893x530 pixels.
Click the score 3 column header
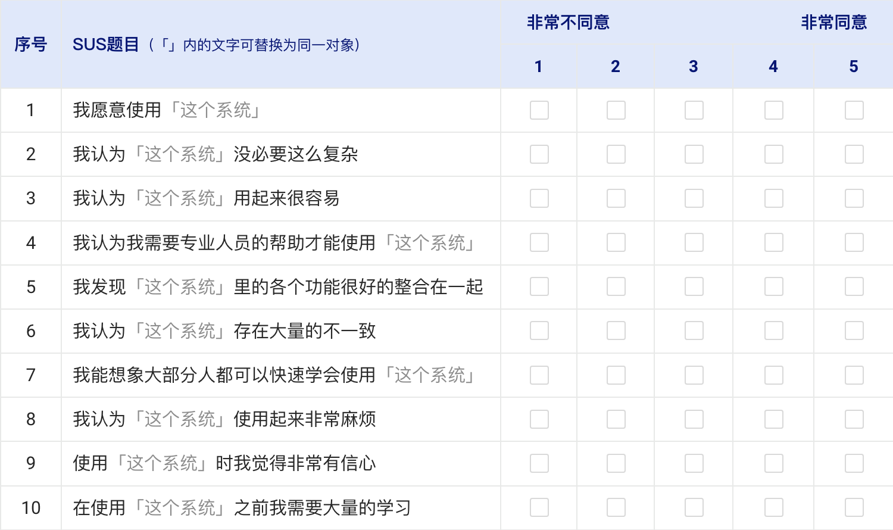[694, 66]
